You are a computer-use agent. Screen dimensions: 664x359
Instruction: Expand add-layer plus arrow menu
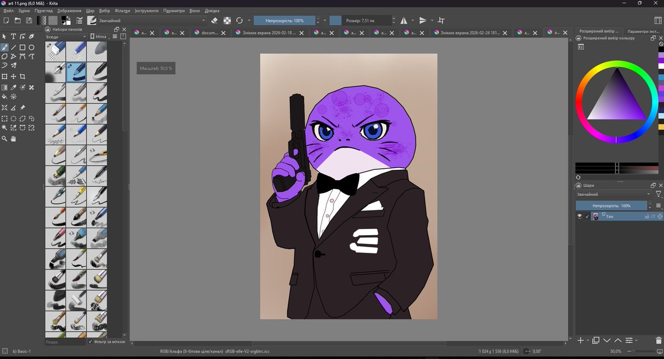pos(588,340)
